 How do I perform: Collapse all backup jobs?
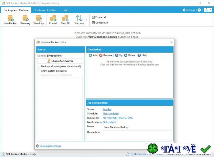[100, 23]
